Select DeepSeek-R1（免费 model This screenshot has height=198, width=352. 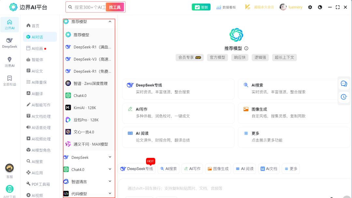pos(89,71)
